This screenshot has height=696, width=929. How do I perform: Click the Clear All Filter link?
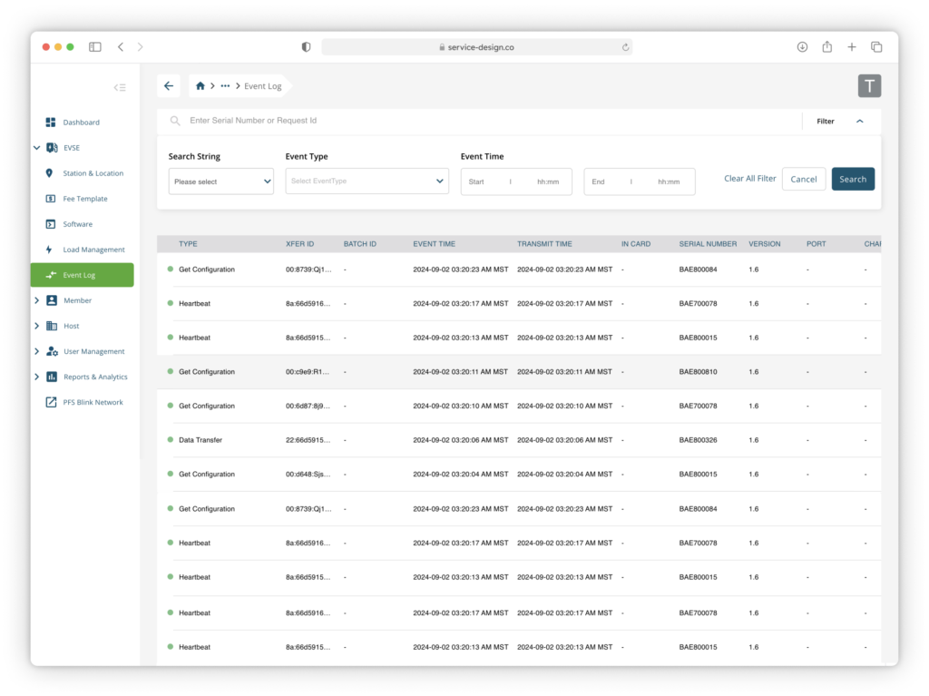748,179
